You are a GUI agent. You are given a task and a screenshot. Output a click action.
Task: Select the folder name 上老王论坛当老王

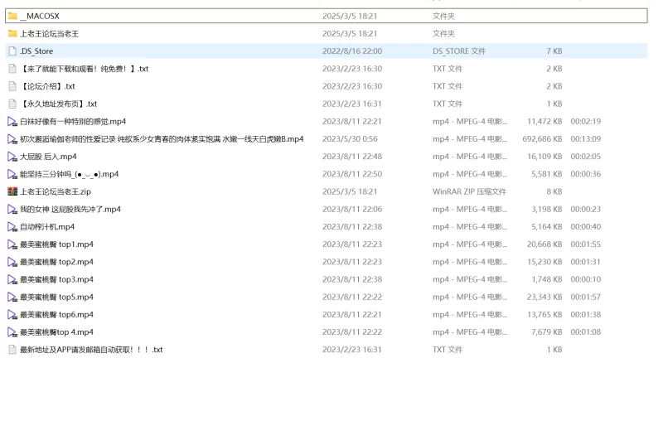(49, 33)
